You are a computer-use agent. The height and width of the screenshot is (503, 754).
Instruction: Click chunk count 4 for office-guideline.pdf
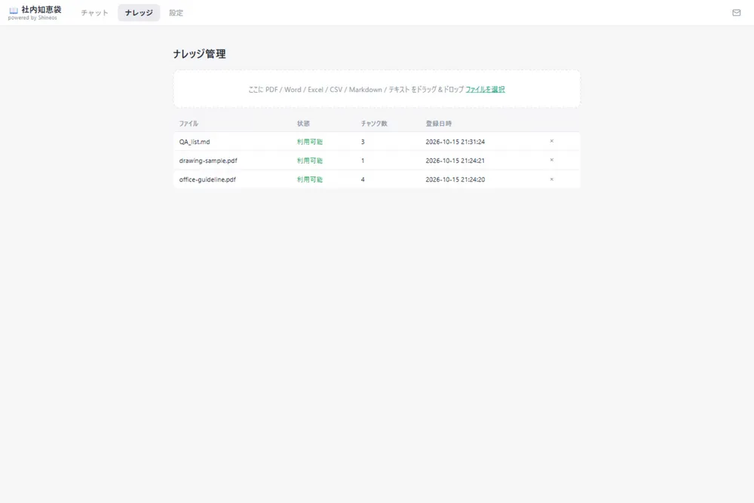point(363,179)
